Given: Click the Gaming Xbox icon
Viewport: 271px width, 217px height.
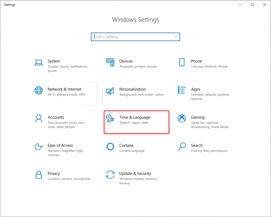Looking at the screenshot, I should (182, 118).
